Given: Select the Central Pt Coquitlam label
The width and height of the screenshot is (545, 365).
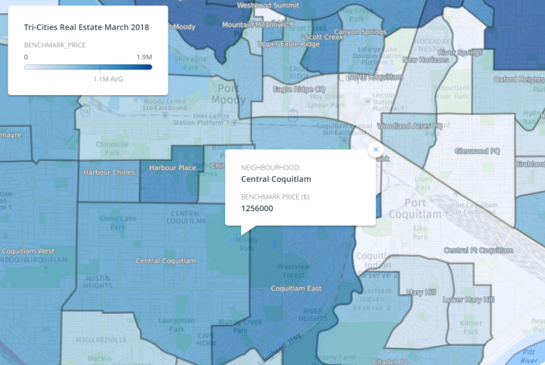Looking at the screenshot, I should pyautogui.click(x=479, y=251).
